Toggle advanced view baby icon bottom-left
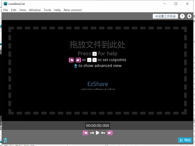 (5, 140)
